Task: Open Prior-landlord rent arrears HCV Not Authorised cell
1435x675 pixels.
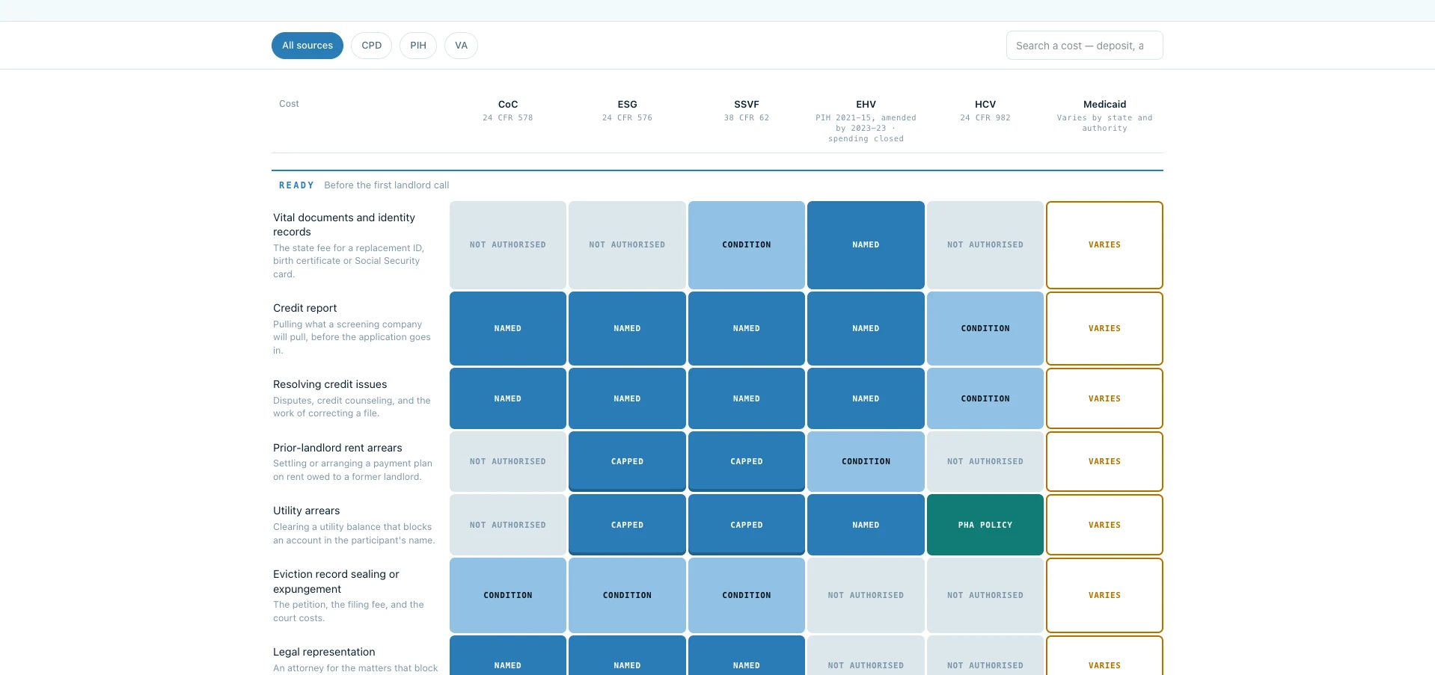Action: point(985,461)
